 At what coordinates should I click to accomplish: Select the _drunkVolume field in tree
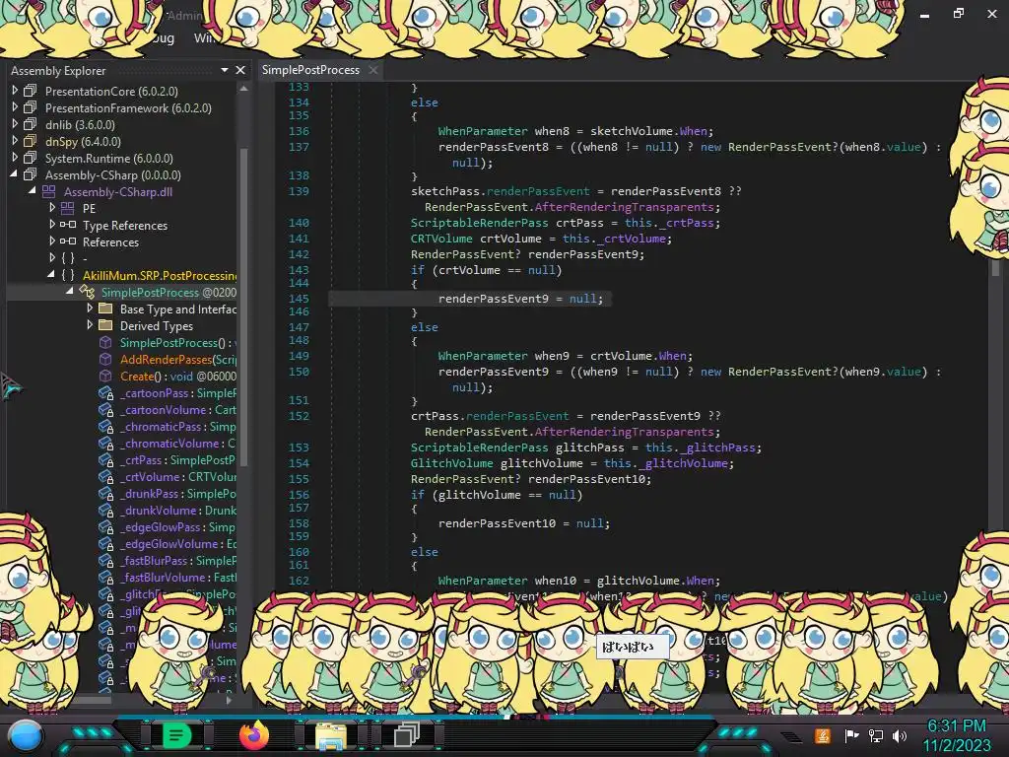(178, 510)
